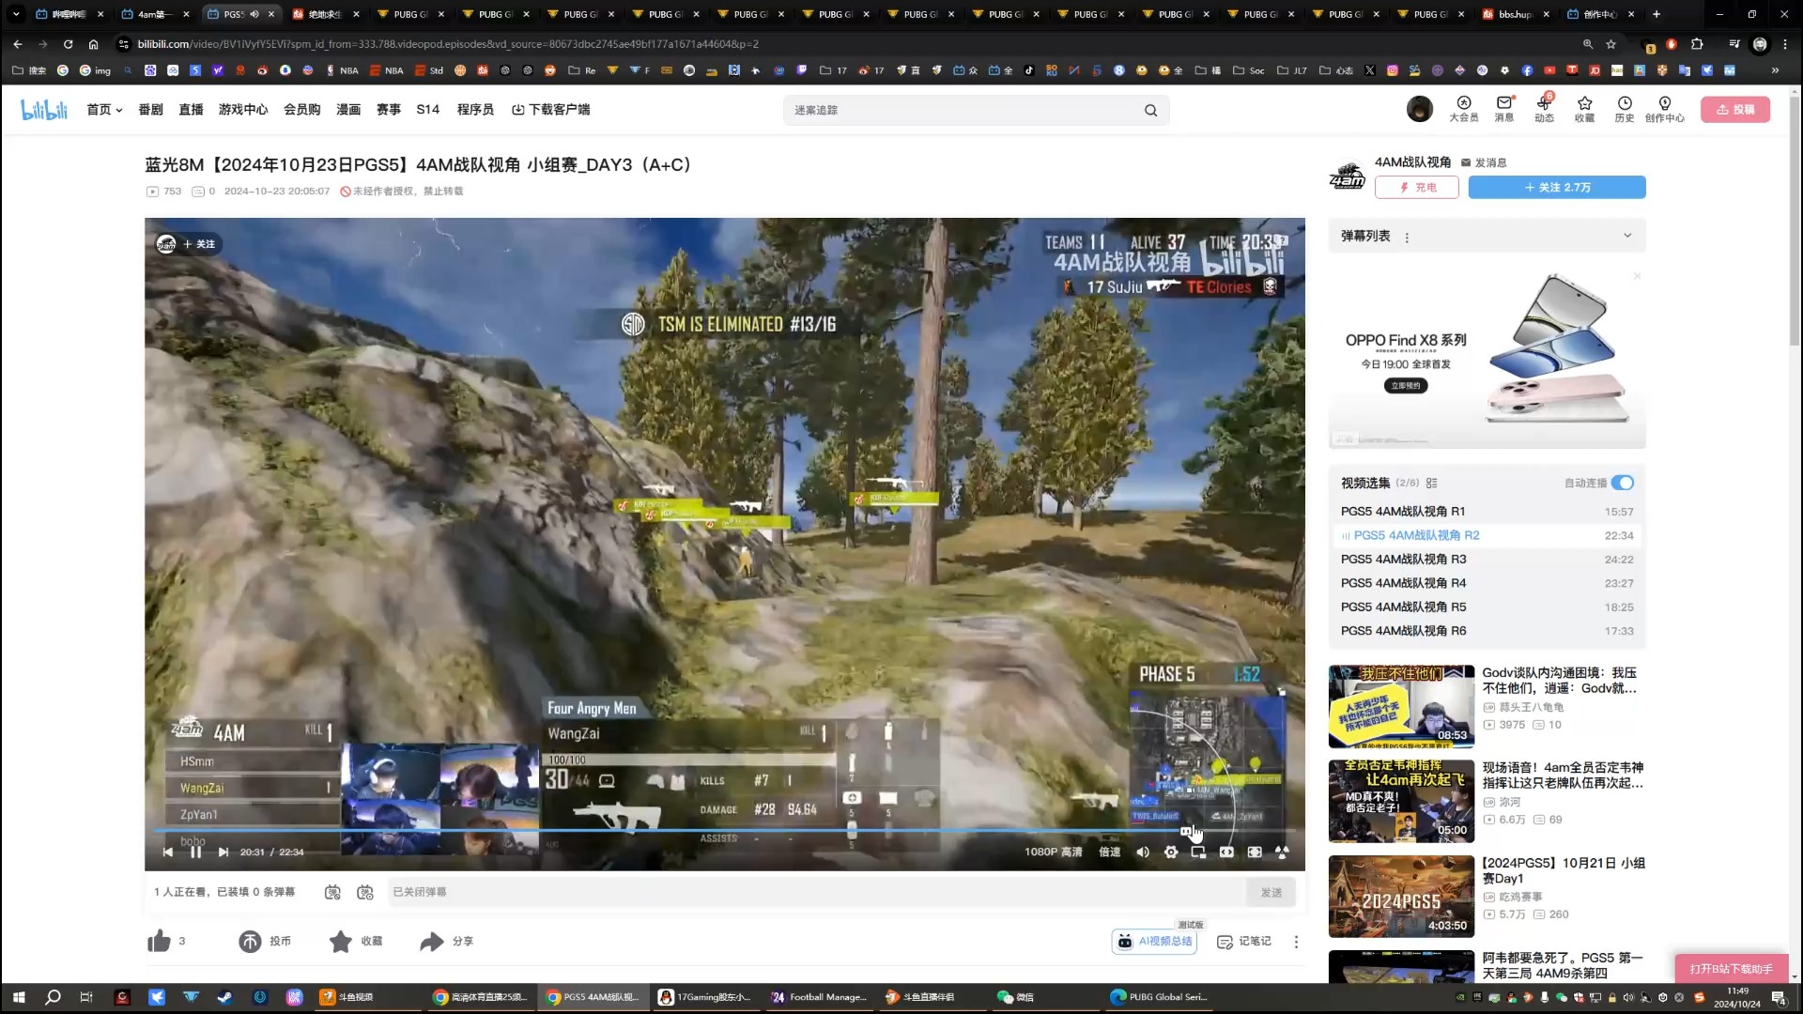
Task: Open the 动态 feed icon with badge
Action: coord(1544,109)
